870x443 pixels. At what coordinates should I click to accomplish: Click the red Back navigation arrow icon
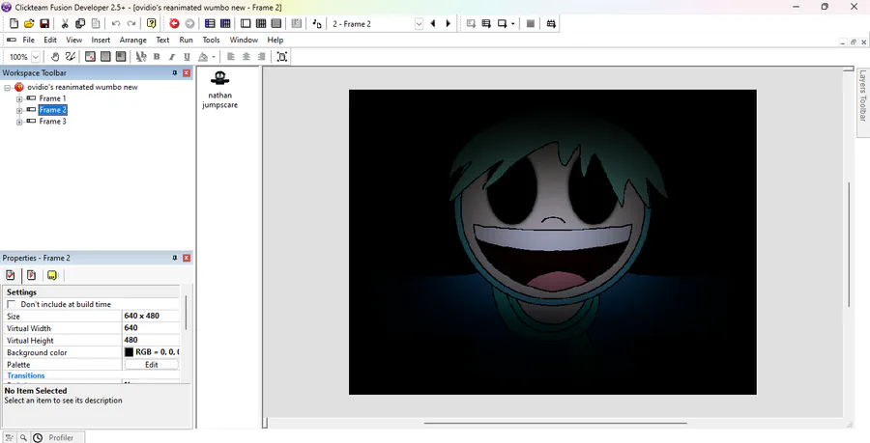(174, 24)
